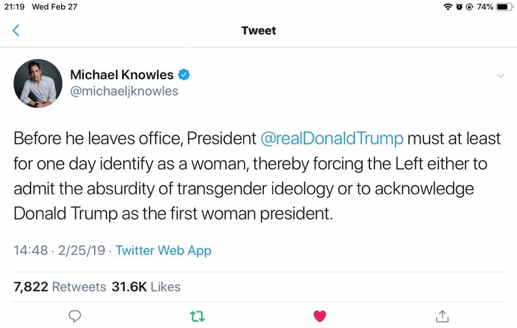Tap the status bar clock 21:19
The height and width of the screenshot is (328, 517).
coord(15,7)
